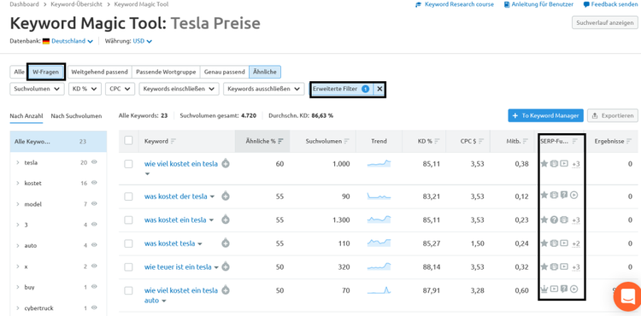Open the Suchvolumen filter dropdown
The height and width of the screenshot is (316, 641).
pyautogui.click(x=38, y=89)
